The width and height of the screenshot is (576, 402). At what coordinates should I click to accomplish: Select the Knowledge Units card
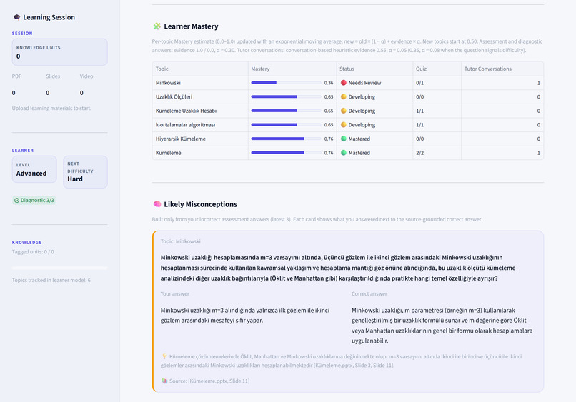pos(59,52)
